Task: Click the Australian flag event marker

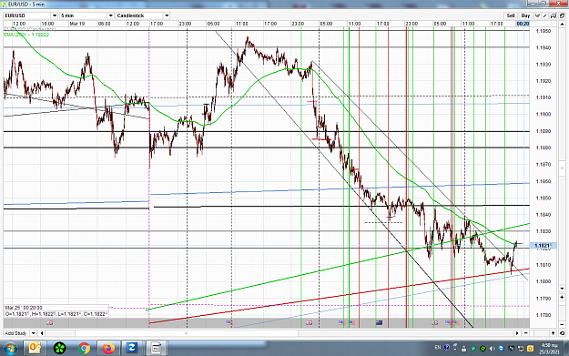Action: [380, 322]
